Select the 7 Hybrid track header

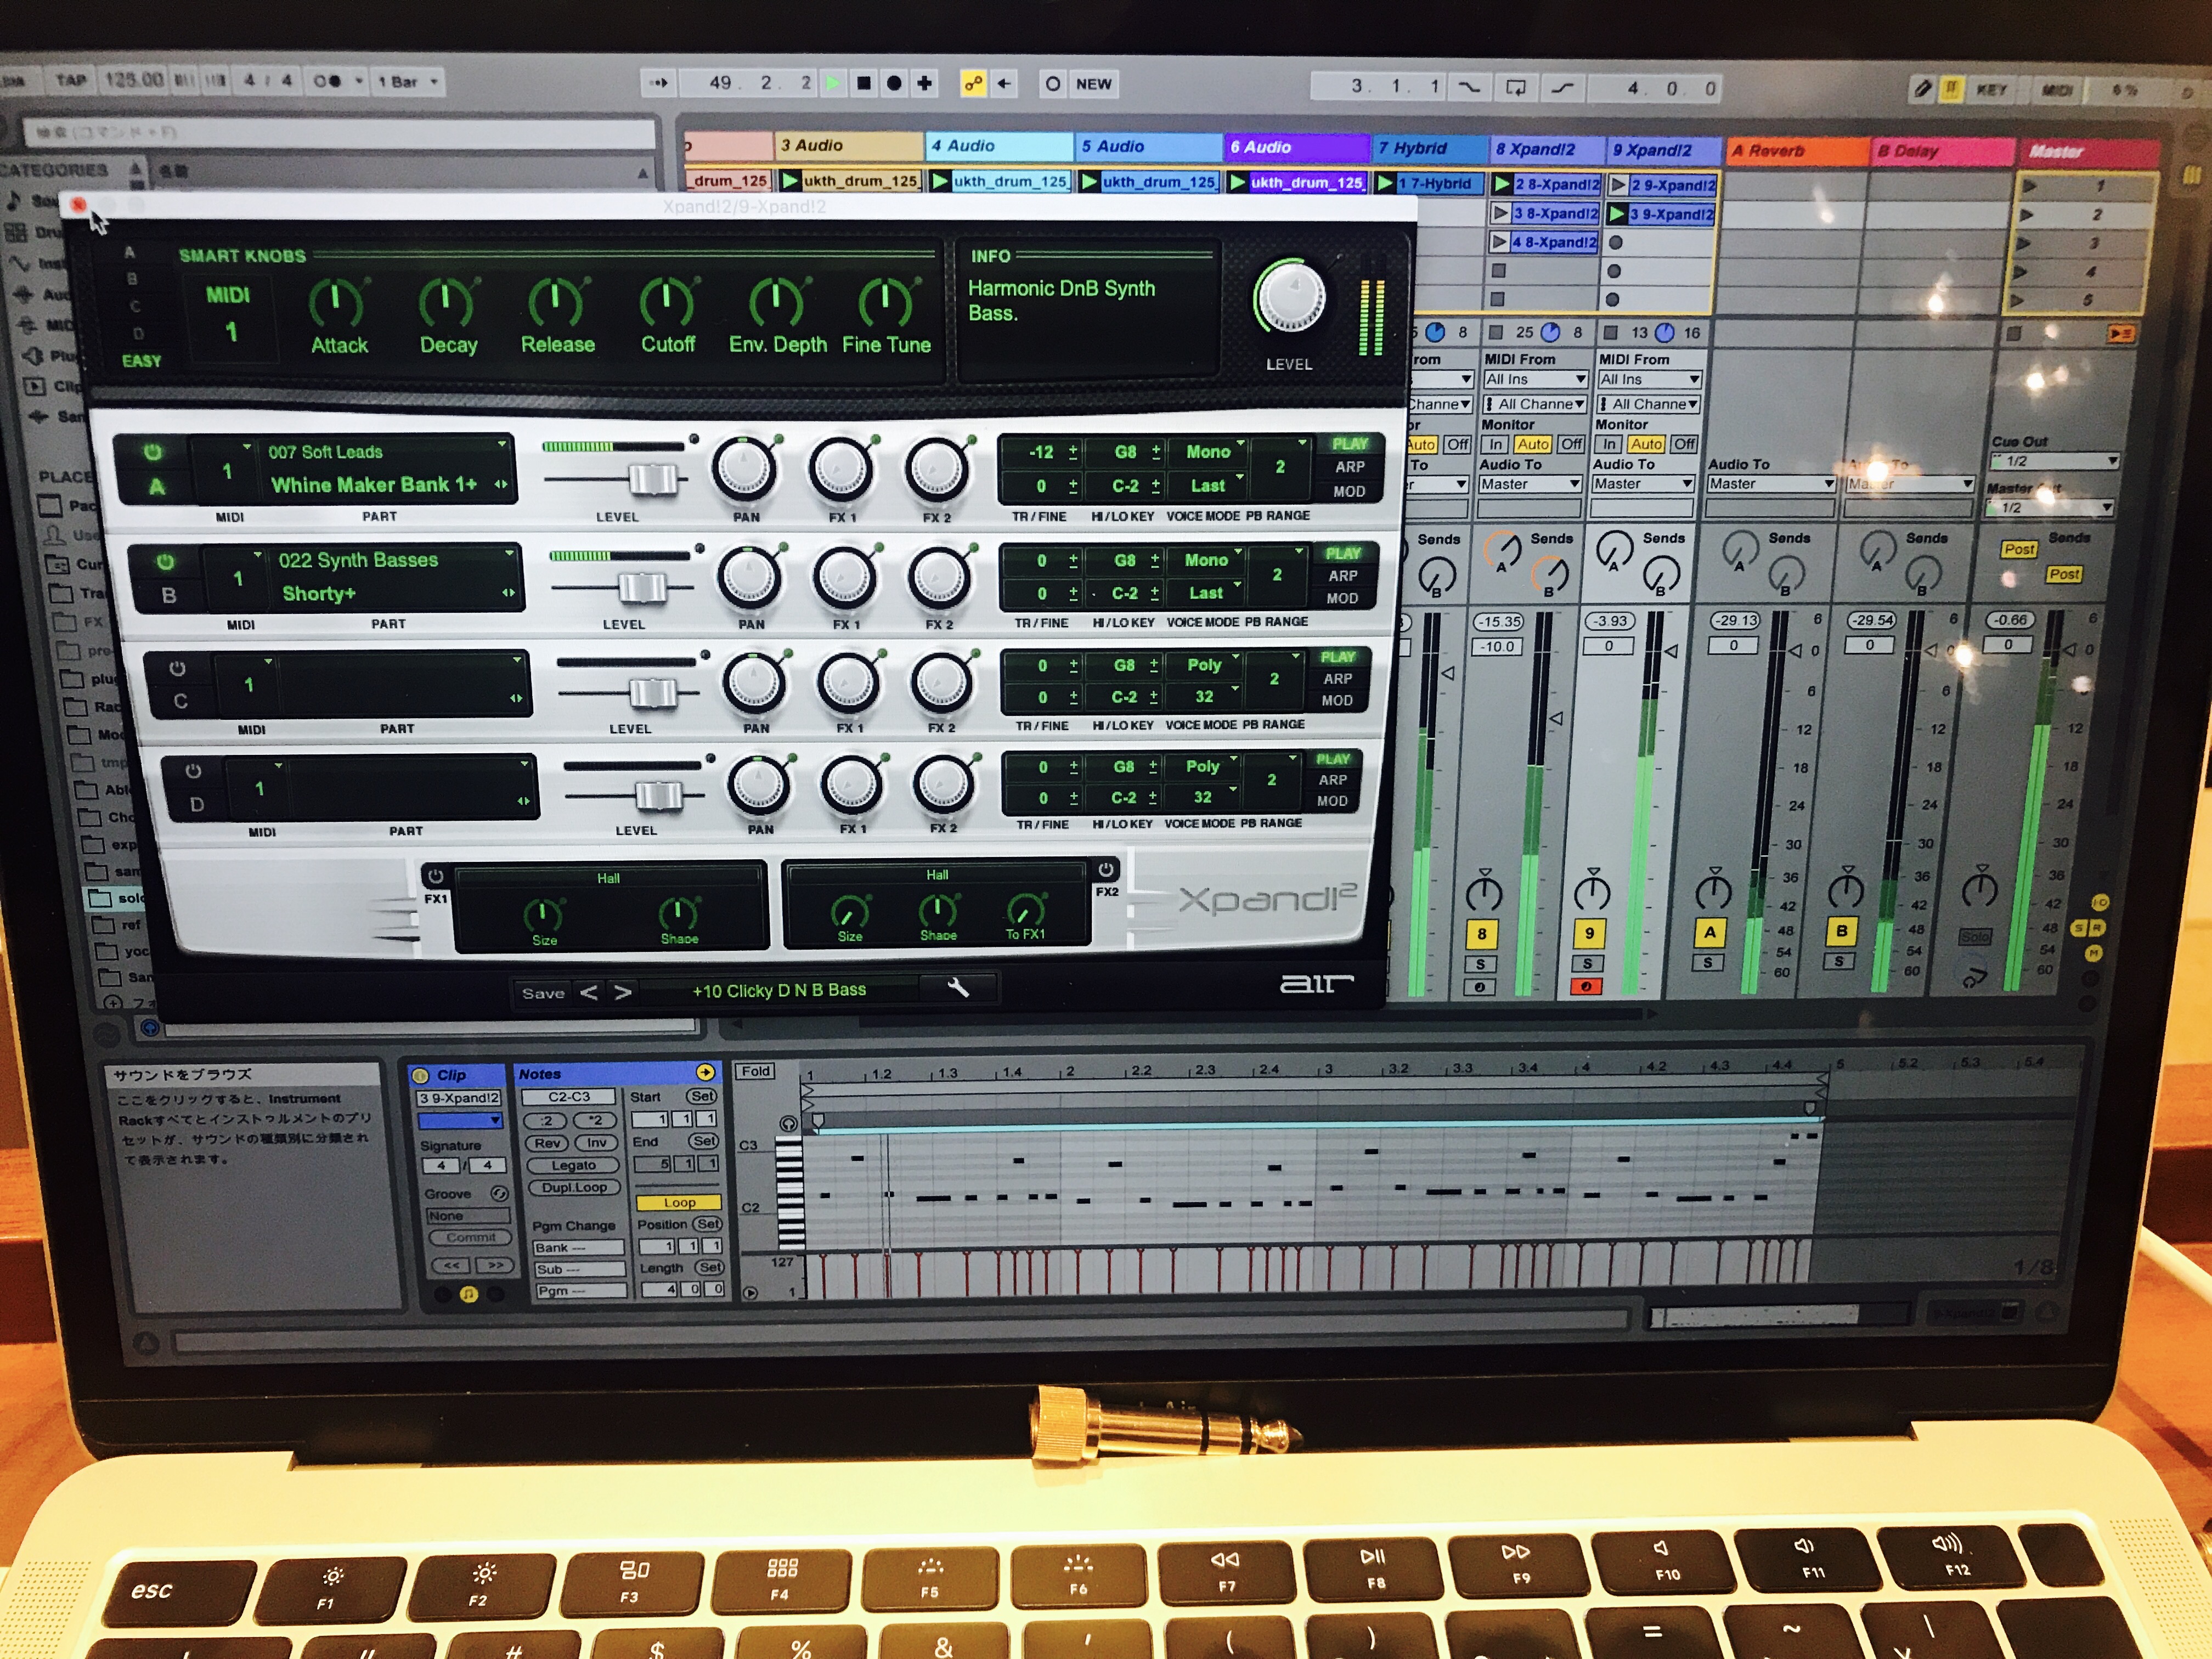tap(1429, 148)
